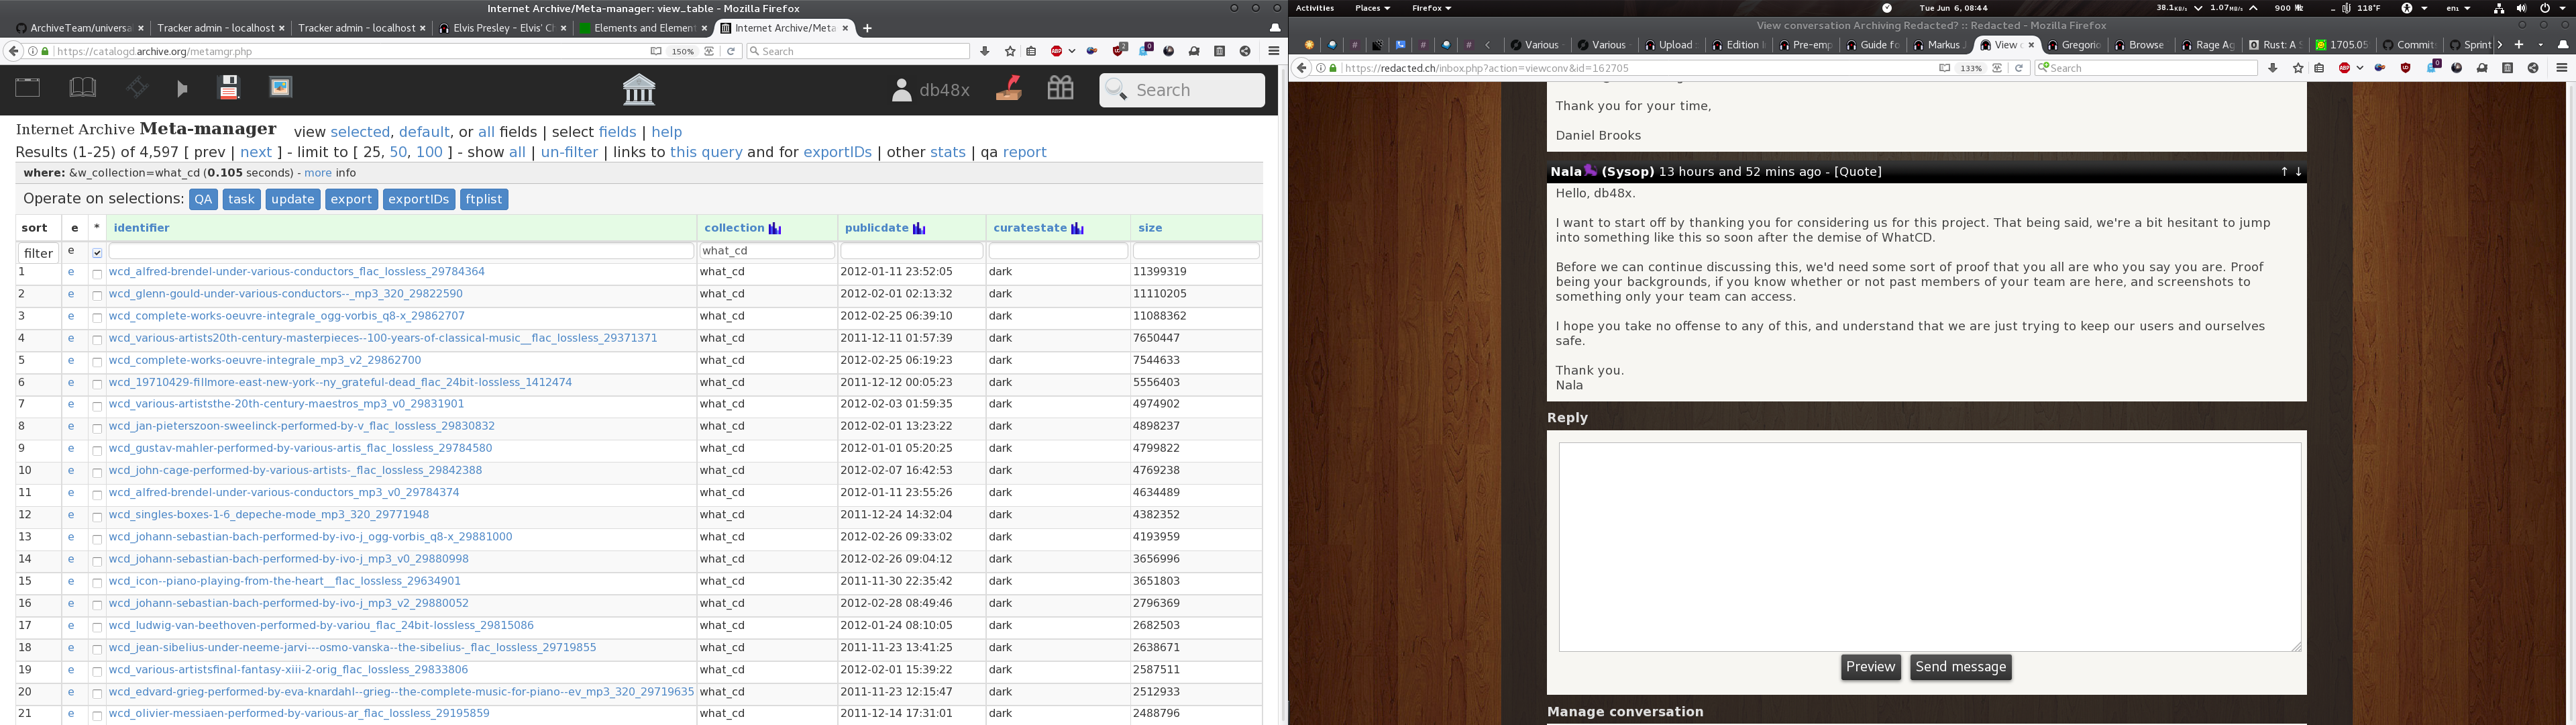Jump down with the arrow in Nala's message header
The width and height of the screenshot is (2576, 725).
(x=2298, y=171)
